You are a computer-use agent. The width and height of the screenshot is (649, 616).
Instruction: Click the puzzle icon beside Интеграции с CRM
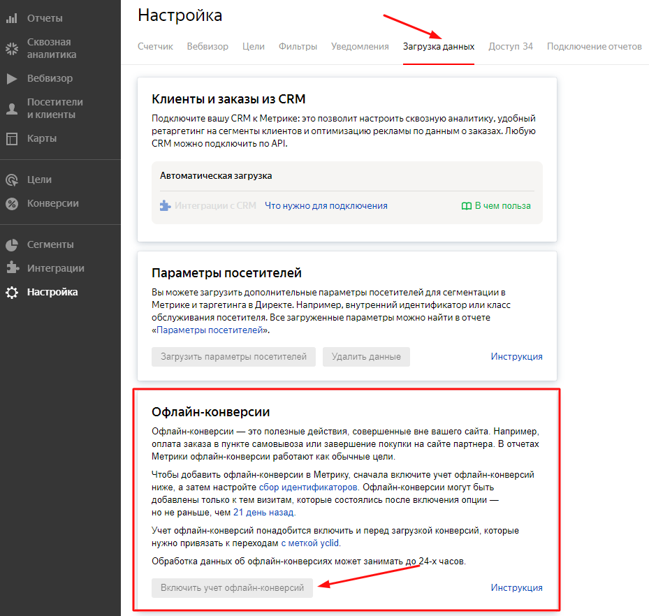click(x=165, y=205)
